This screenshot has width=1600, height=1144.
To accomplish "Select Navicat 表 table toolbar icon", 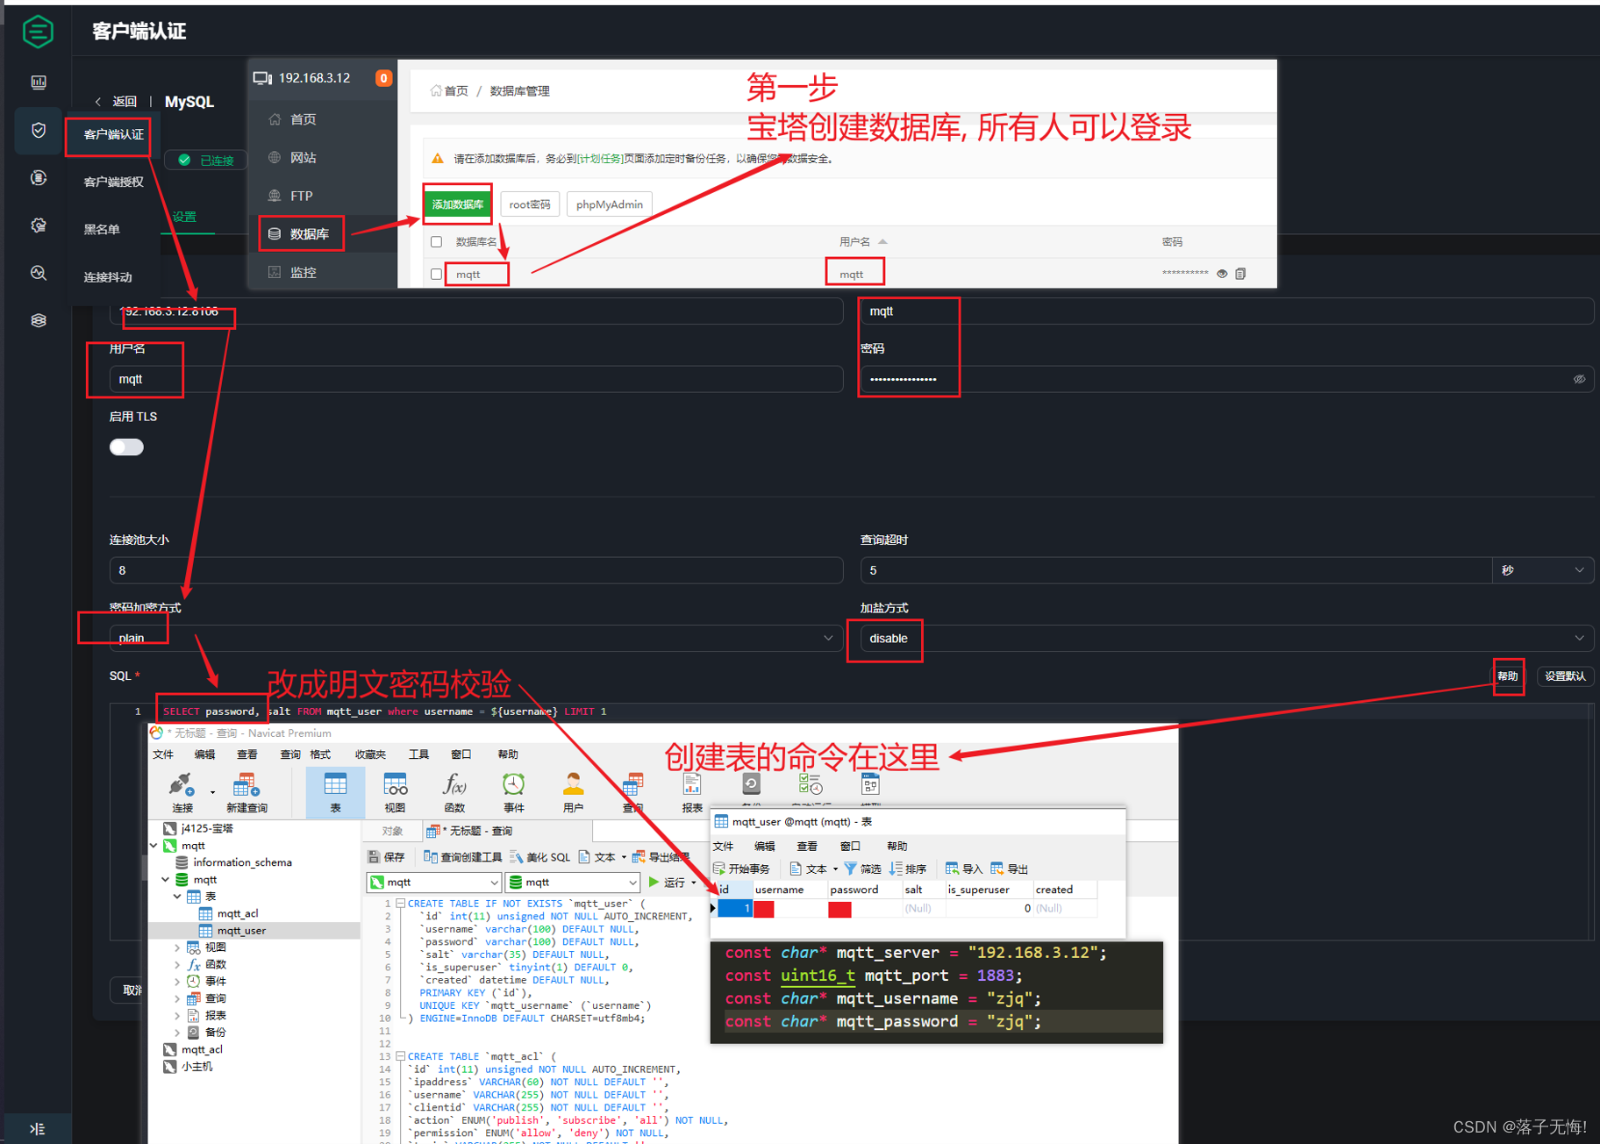I will pyautogui.click(x=335, y=792).
